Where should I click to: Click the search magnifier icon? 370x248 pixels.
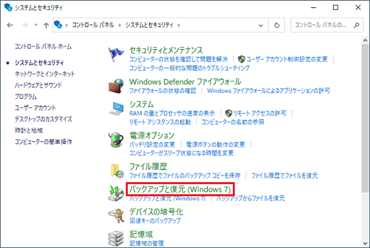pos(357,25)
